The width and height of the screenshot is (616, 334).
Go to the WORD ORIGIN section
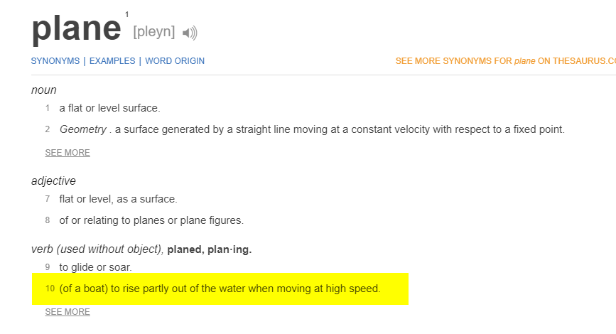[x=175, y=61]
